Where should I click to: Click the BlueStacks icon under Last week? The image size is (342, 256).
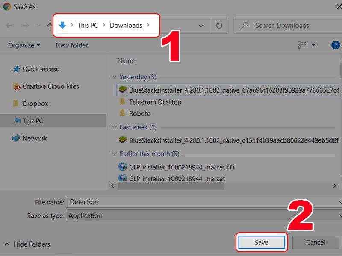(123, 140)
